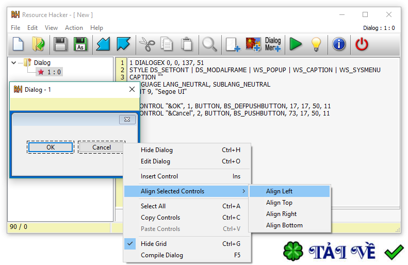408x265 pixels.
Task: Choose Copy Controls in the context menu
Action: (187, 218)
